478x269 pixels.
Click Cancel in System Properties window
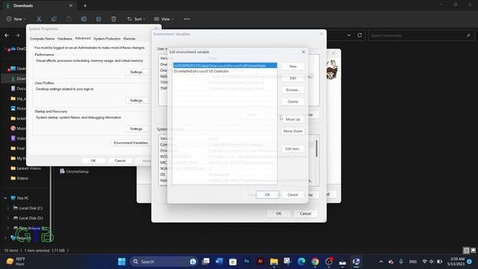click(120, 161)
